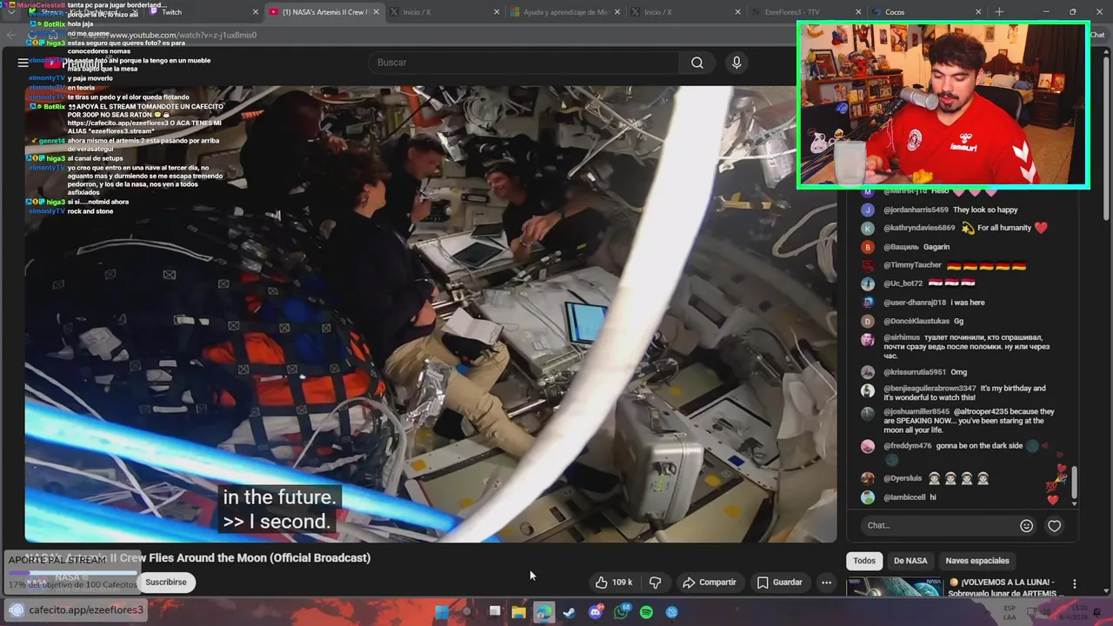Save video with the Guardar button

pyautogui.click(x=779, y=583)
